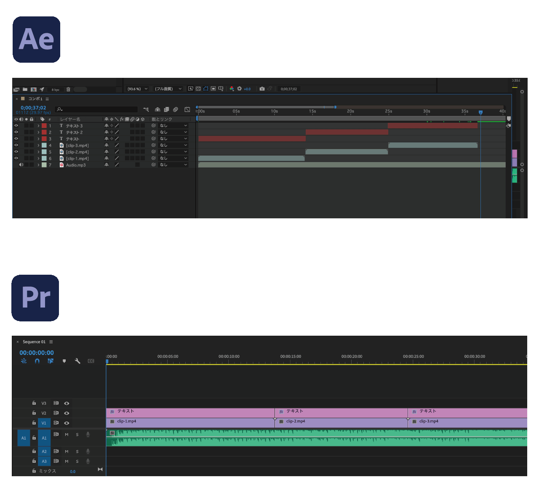Screen dimensions: 539x488
Task: Expand the テキスト 3 layer properties
Action: click(x=38, y=126)
